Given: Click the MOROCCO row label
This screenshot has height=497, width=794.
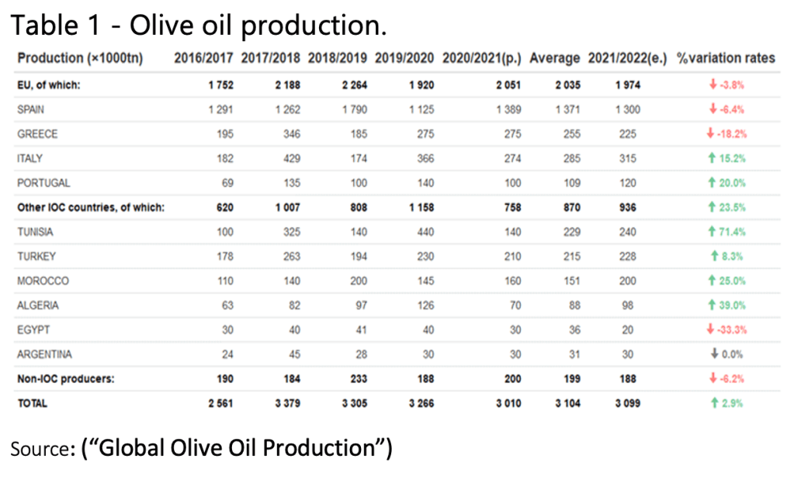Looking at the screenshot, I should pyautogui.click(x=43, y=281).
